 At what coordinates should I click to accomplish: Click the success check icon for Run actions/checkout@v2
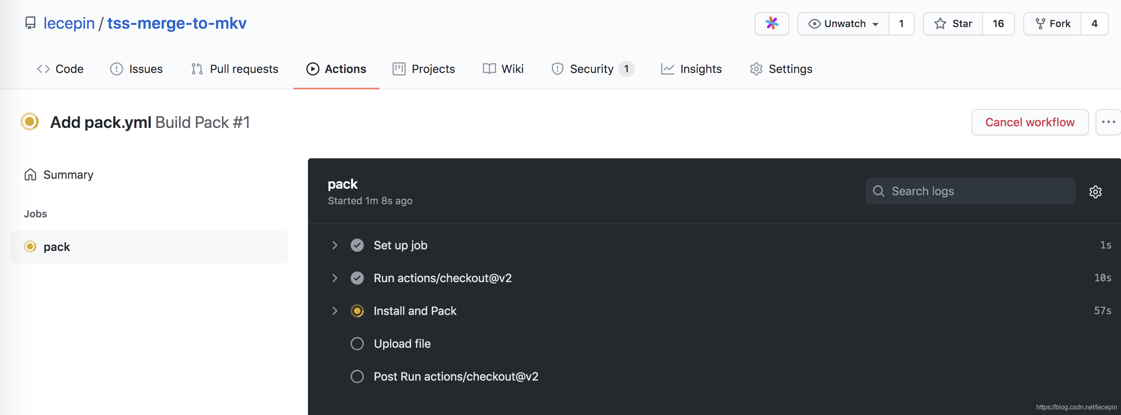tap(357, 278)
